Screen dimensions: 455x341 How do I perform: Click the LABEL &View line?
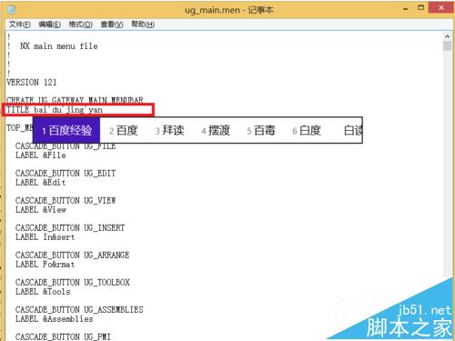click(x=41, y=210)
